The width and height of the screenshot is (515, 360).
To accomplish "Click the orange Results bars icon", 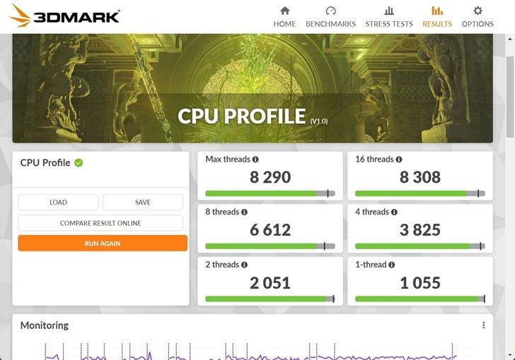I will 437,11.
